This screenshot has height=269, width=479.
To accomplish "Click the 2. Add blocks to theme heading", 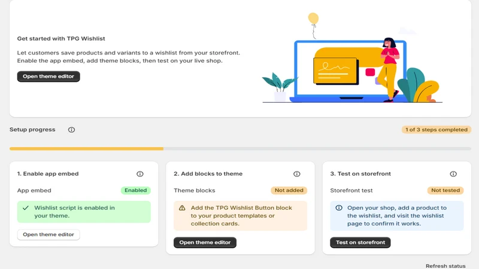I will [208, 174].
